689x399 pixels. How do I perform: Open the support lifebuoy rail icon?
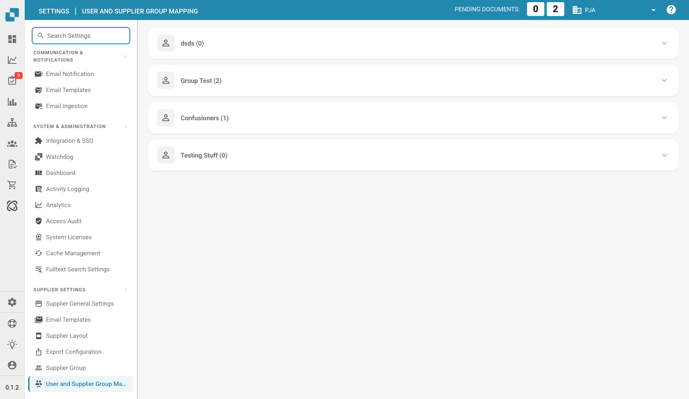(12, 323)
